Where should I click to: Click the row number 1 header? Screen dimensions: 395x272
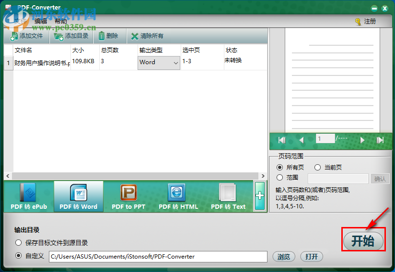coord(9,63)
